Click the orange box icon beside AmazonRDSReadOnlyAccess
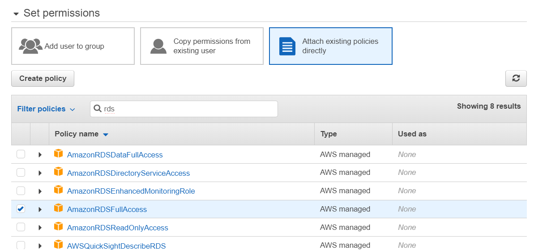This screenshot has width=547, height=250. (58, 227)
